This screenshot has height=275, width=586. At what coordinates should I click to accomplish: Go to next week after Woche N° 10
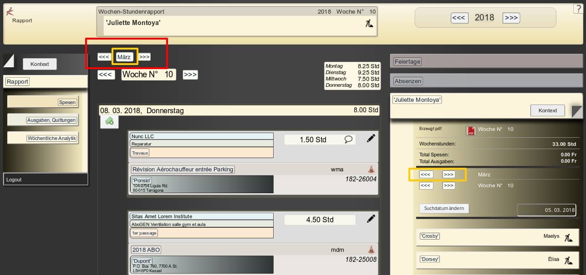[x=190, y=75]
